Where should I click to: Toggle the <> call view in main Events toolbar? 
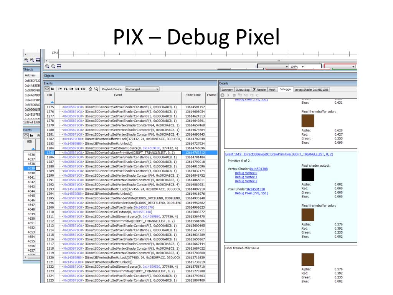click(47, 89)
